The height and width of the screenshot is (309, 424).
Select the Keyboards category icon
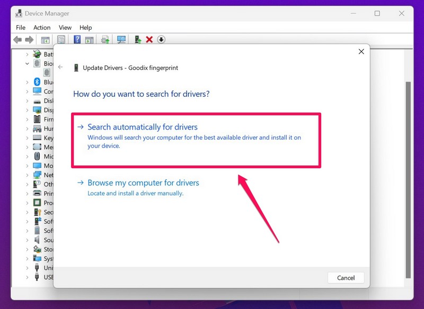click(x=37, y=138)
